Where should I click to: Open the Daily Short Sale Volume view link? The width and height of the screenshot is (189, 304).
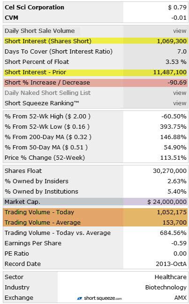pos(180,31)
